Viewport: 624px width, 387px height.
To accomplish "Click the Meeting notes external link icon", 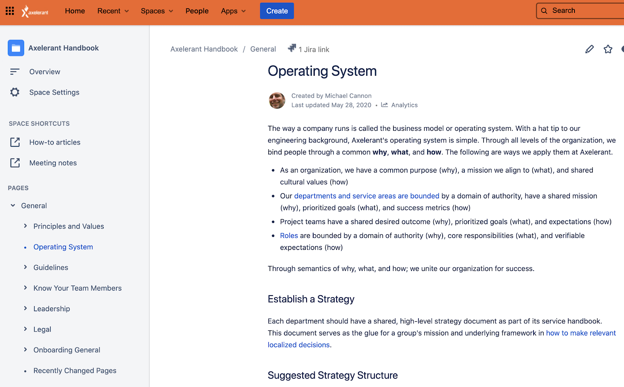I will (x=15, y=163).
